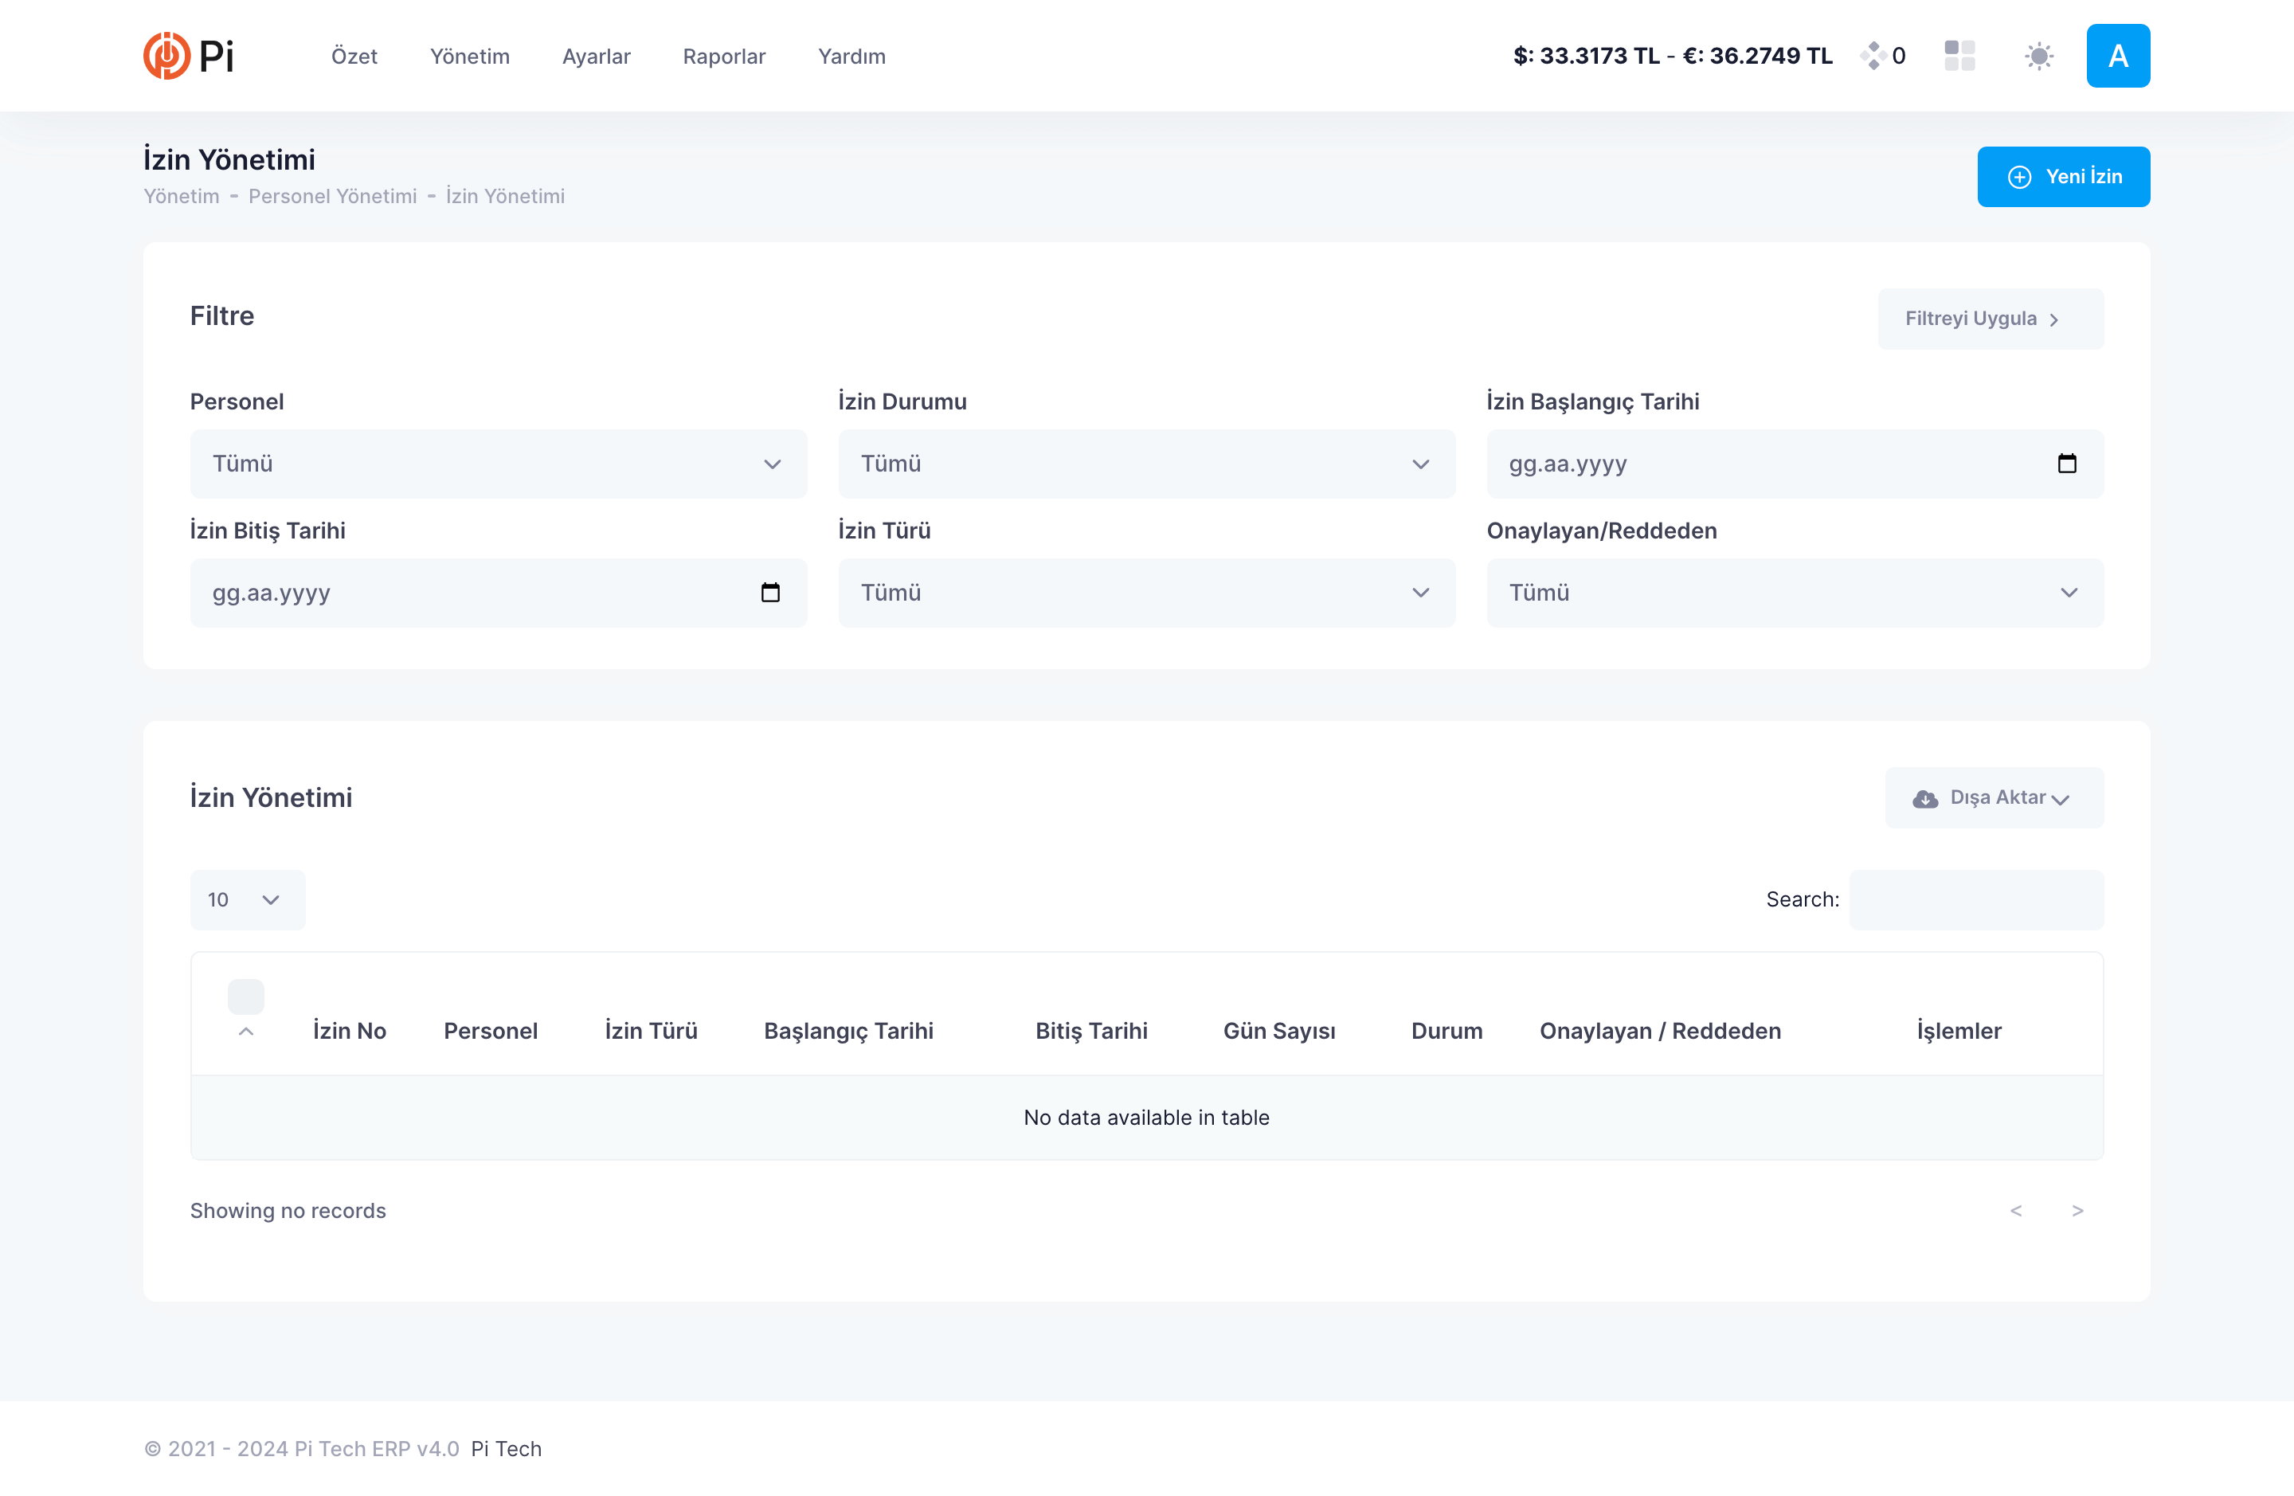Screen dimensions: 2294x1496
Task: Check the select-all table checkbox
Action: click(x=246, y=997)
